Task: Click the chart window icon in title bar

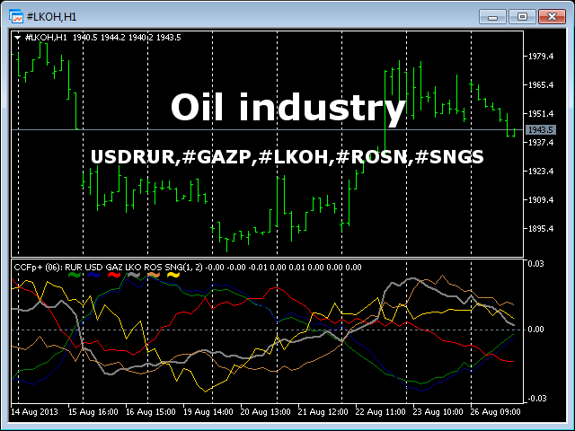Action: pos(16,15)
